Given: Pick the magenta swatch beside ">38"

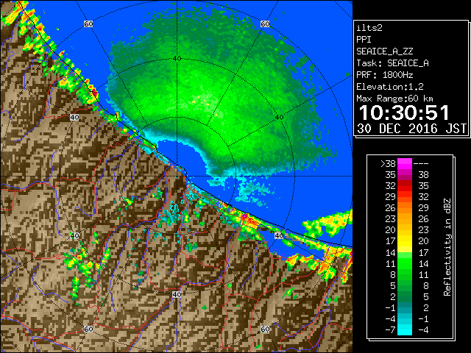Looking at the screenshot, I should (405, 163).
